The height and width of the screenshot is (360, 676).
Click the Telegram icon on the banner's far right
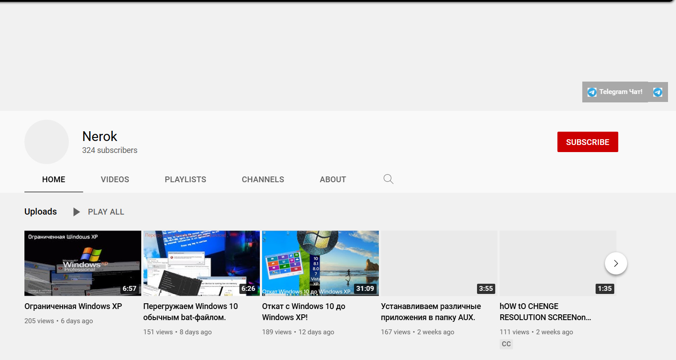(x=658, y=92)
